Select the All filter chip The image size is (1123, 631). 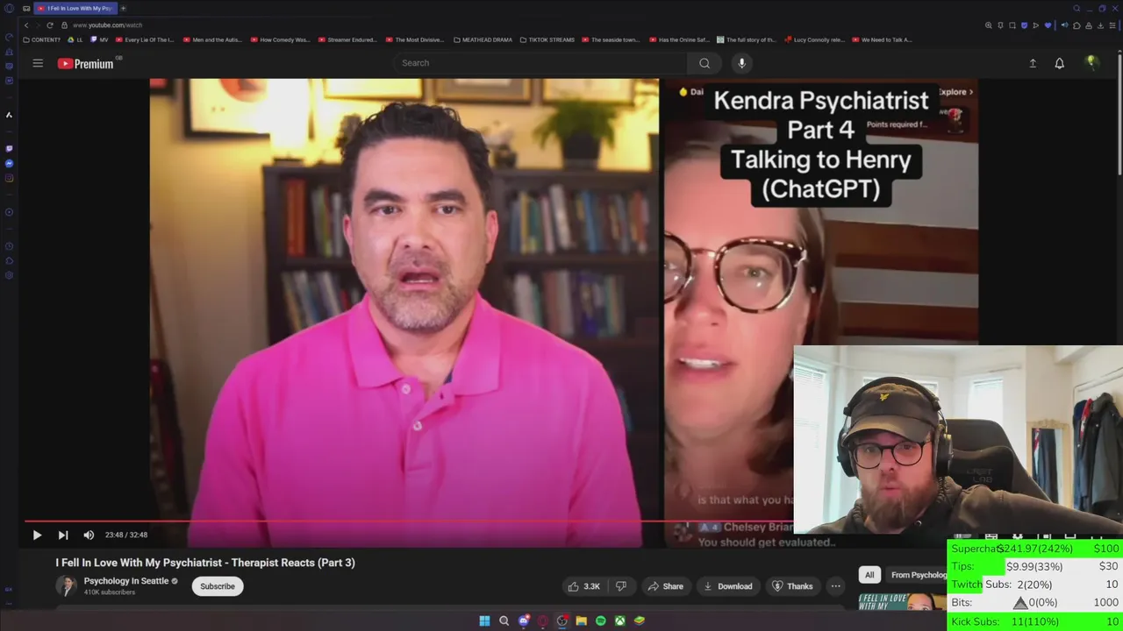click(x=869, y=575)
